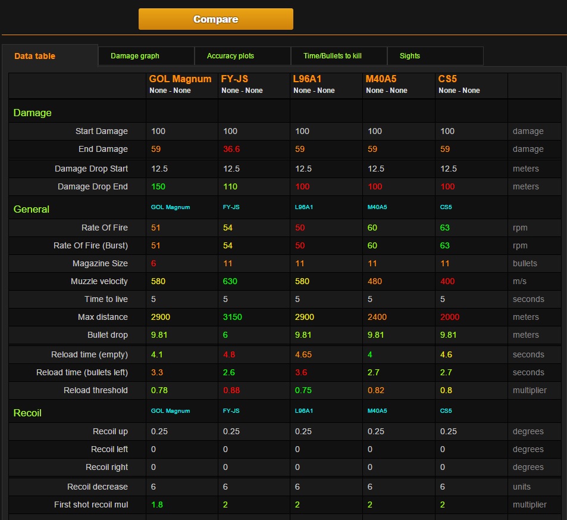
Task: Click the Reload time (bullets left) label
Action: (82, 372)
